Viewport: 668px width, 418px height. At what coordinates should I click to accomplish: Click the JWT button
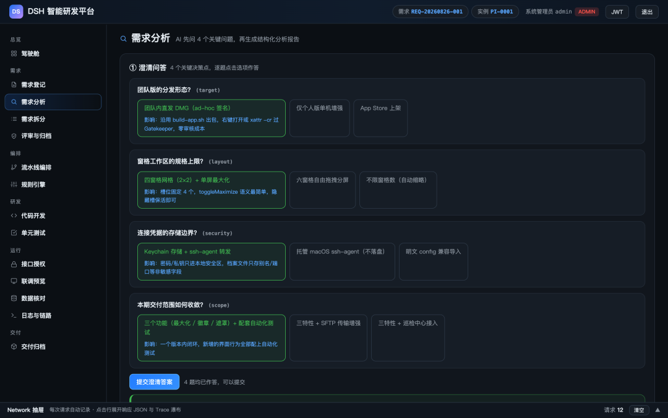coord(617,12)
